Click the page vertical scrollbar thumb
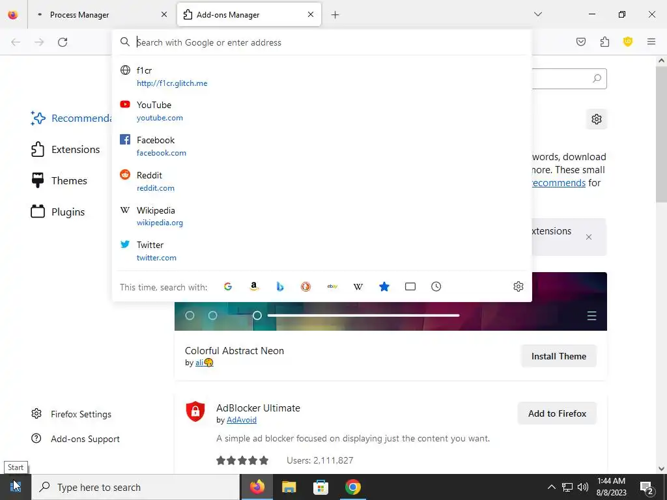The image size is (667, 500). tap(661, 134)
